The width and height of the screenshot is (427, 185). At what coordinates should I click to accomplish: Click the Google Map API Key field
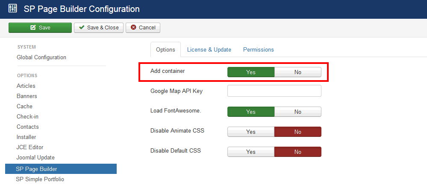pos(274,91)
